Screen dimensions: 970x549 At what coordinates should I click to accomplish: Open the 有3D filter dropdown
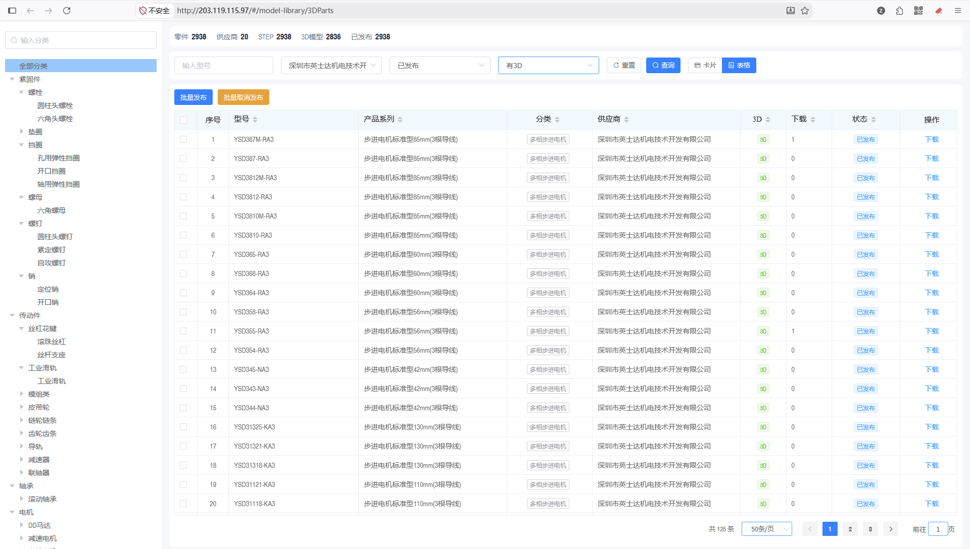549,66
